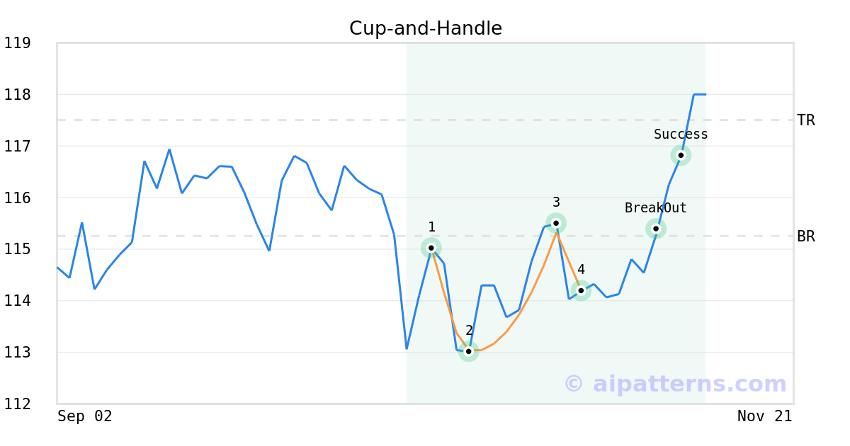Open the aipatterns.com watermark link

point(675,384)
